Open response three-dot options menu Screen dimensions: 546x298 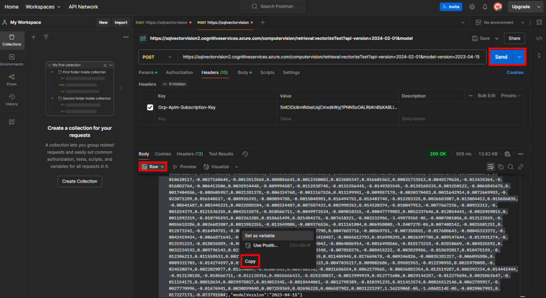(x=520, y=154)
